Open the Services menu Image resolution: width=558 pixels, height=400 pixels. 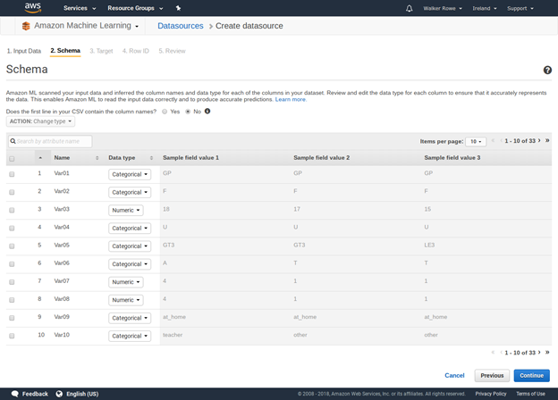pyautogui.click(x=80, y=8)
